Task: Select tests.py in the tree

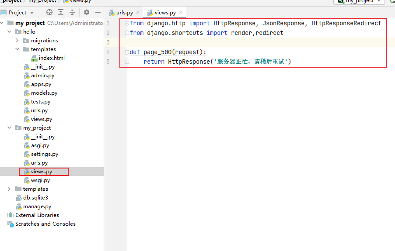Action: tap(41, 102)
